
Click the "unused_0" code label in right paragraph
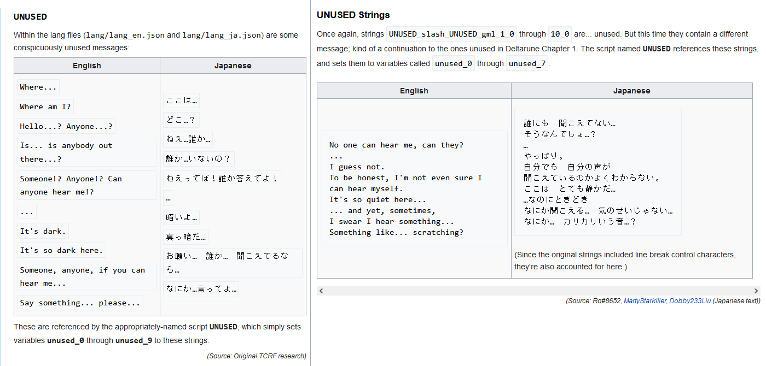point(453,63)
